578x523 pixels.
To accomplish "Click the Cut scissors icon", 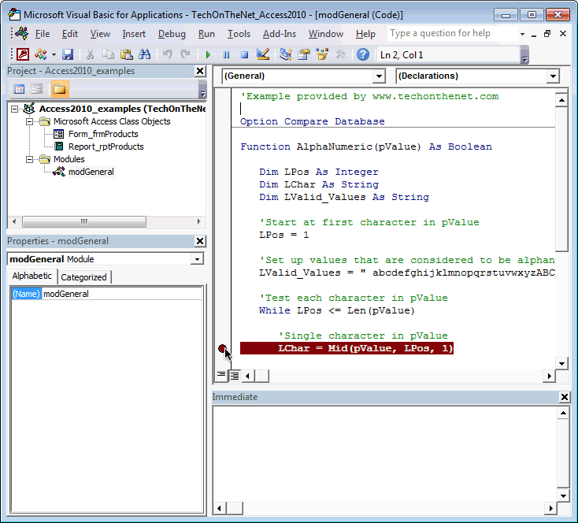I will [x=90, y=54].
